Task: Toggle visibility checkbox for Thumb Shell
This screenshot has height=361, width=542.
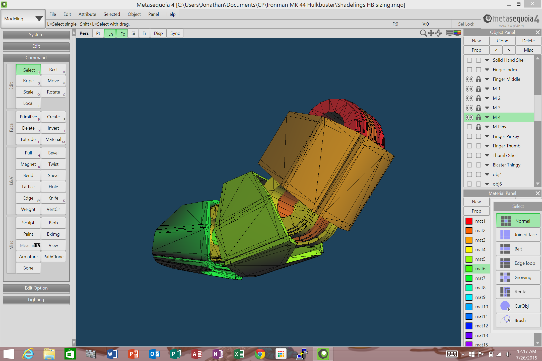Action: pos(469,155)
